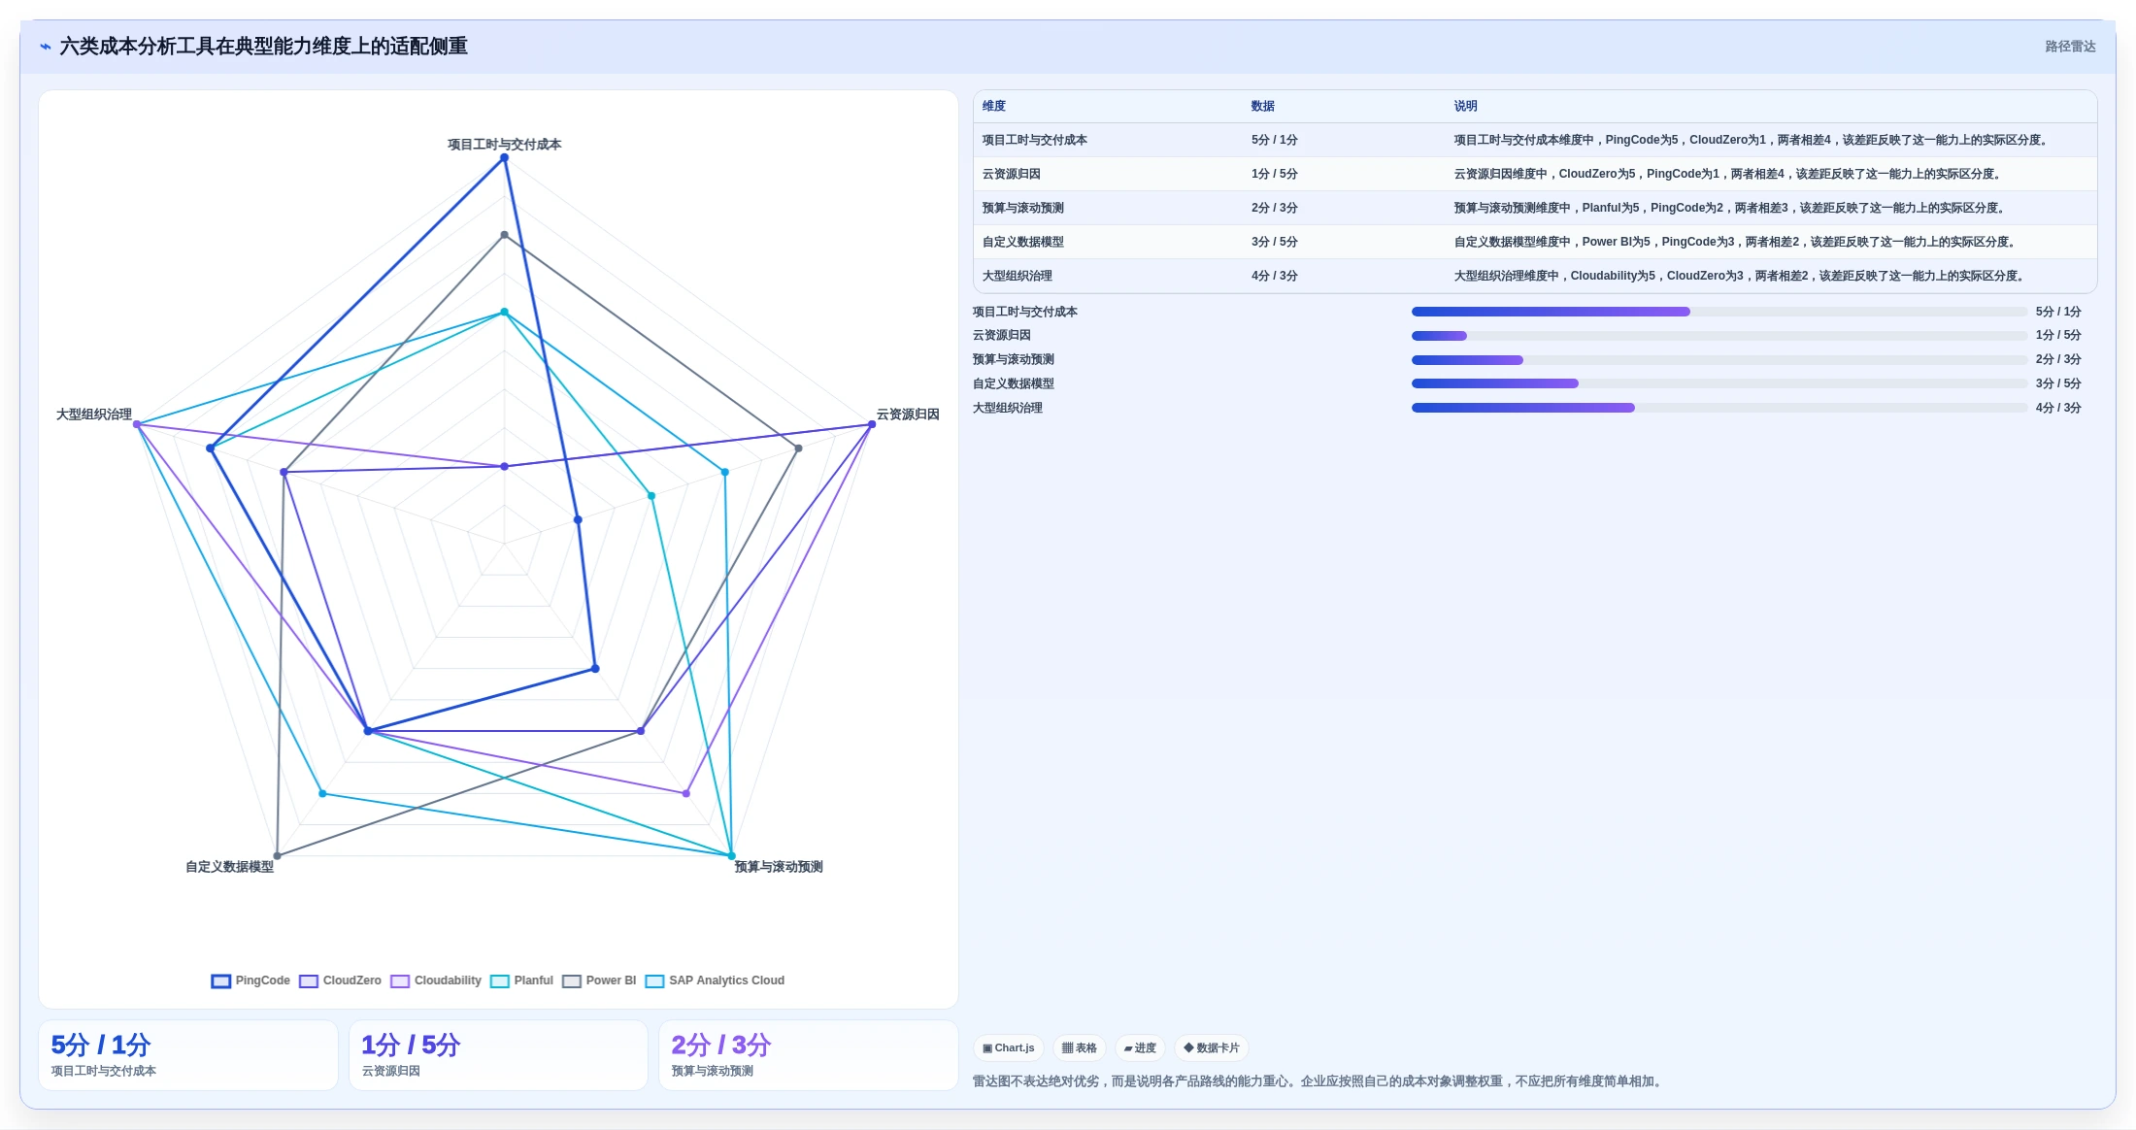This screenshot has width=2136, height=1130.
Task: Click the 进度 tag chip
Action: (1140, 1048)
